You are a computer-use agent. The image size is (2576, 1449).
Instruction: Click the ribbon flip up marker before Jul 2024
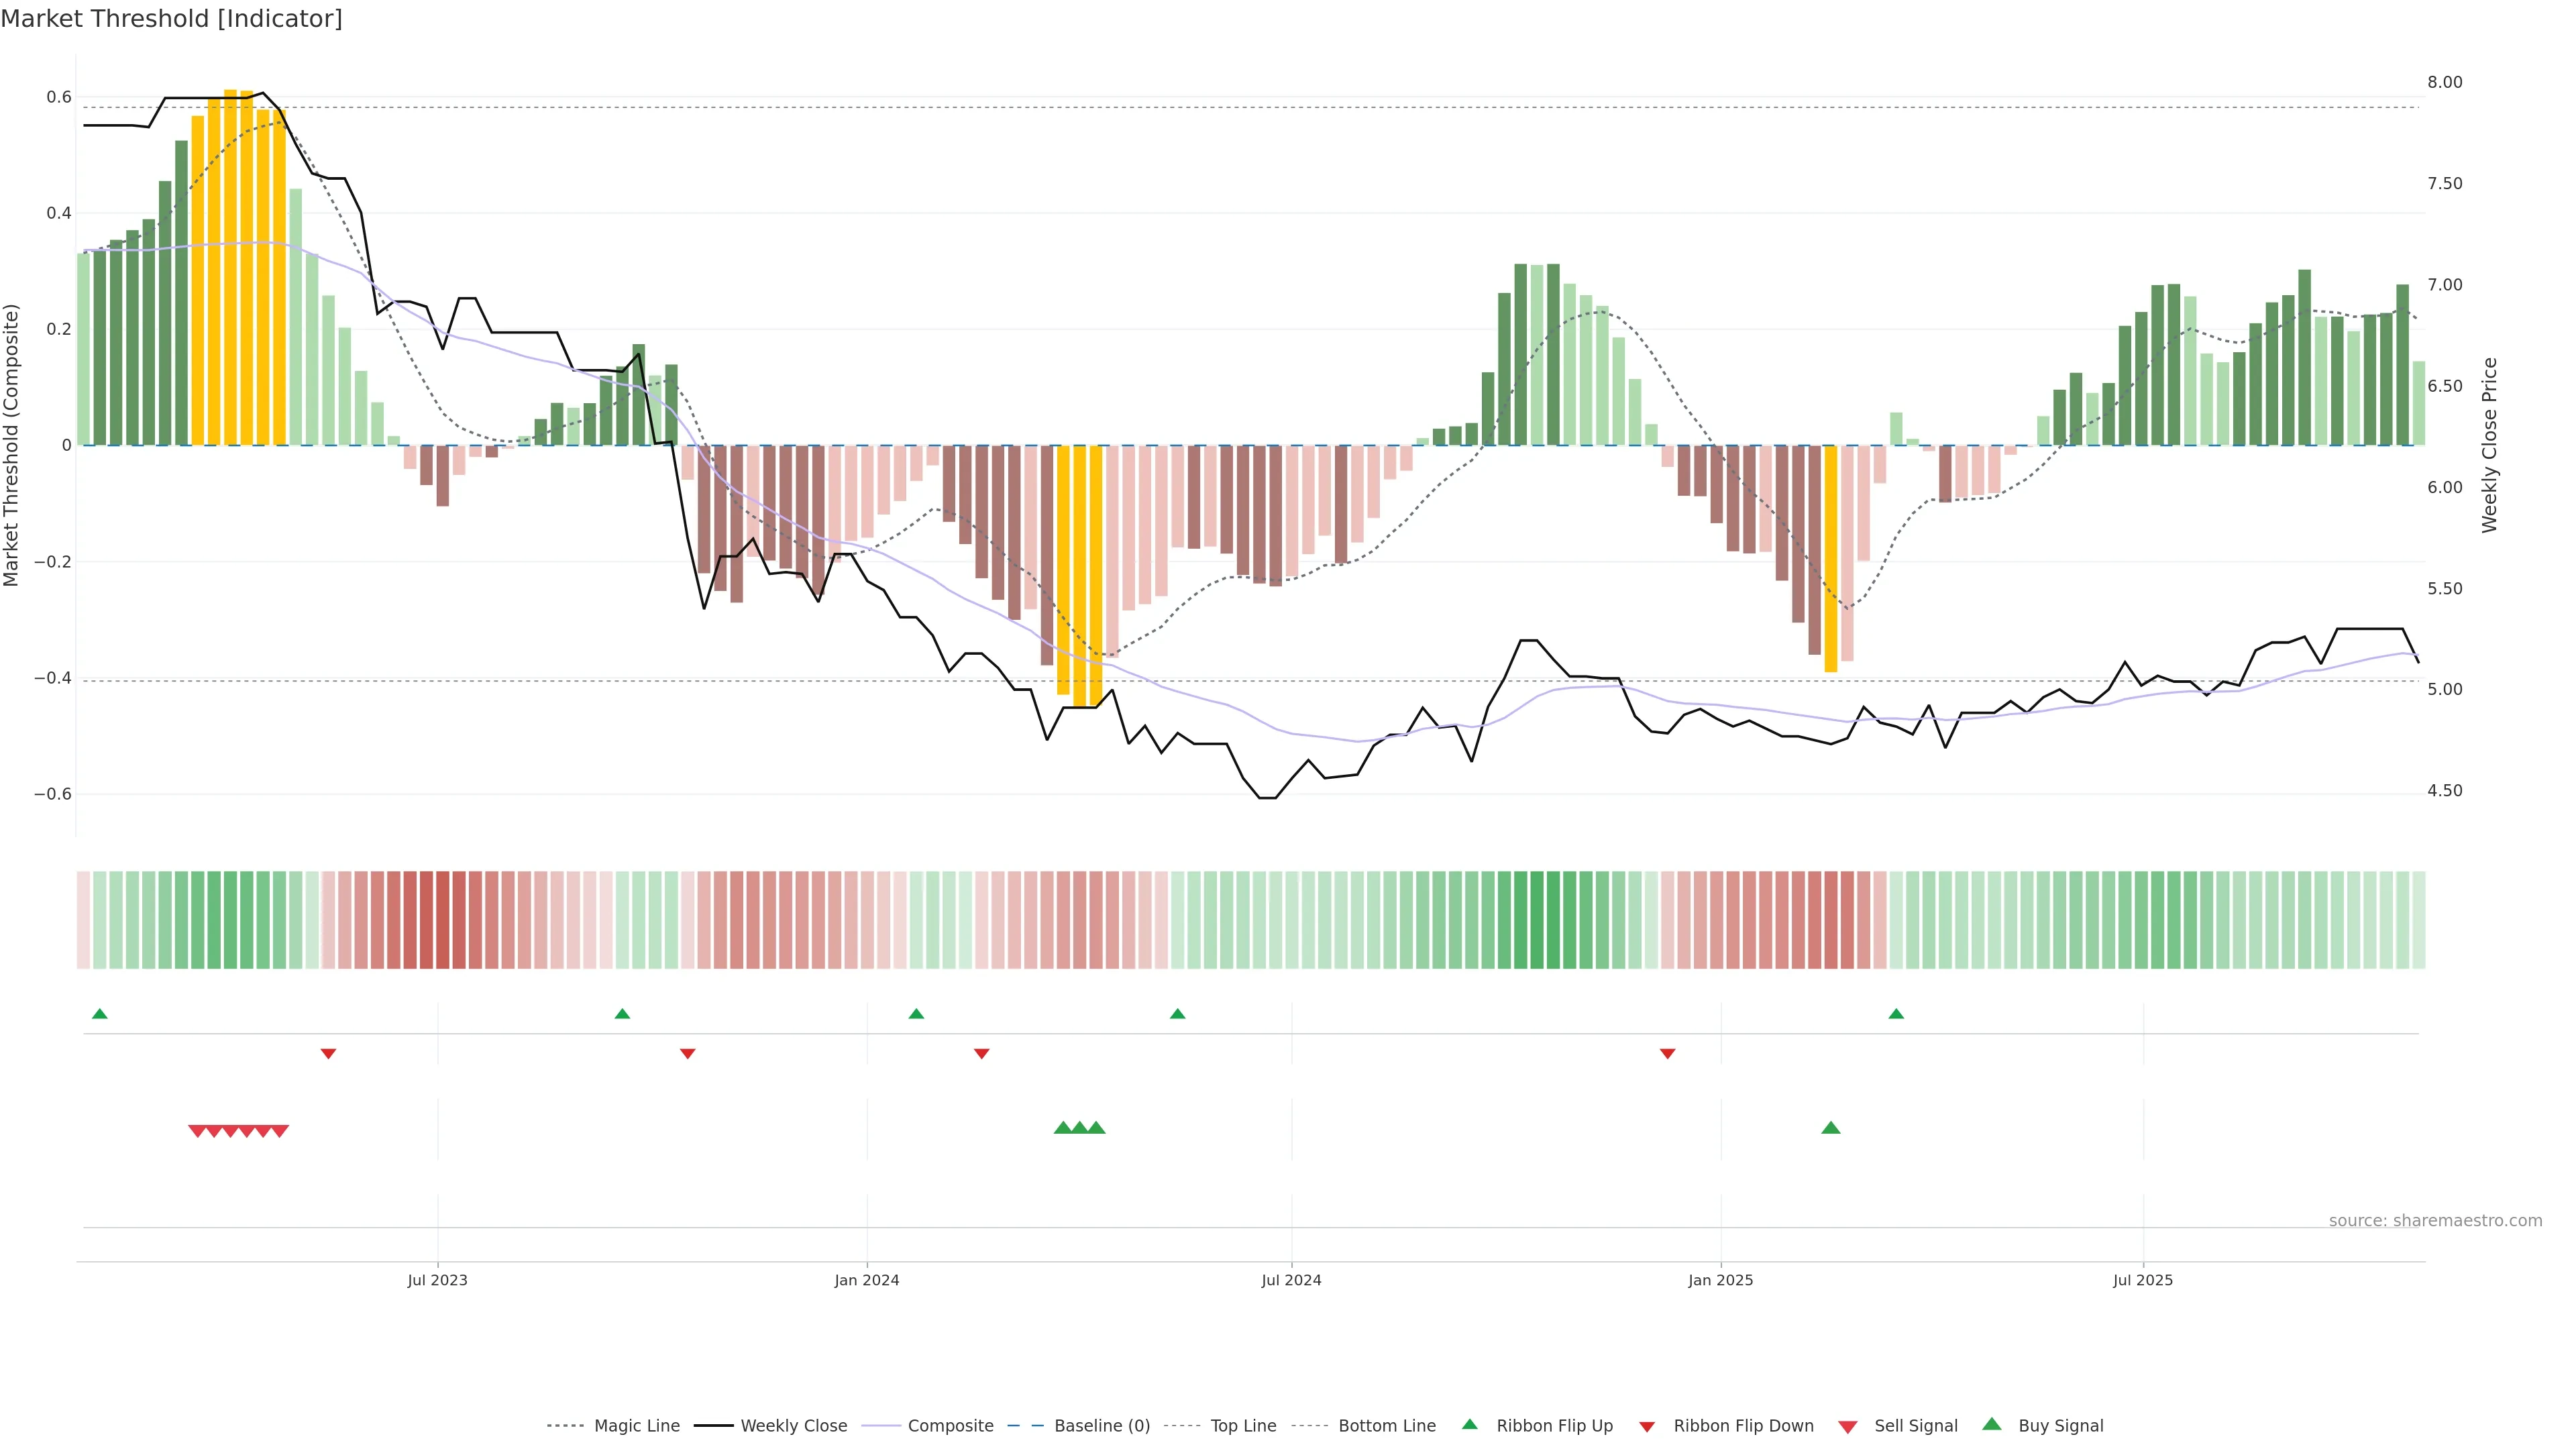1177,1014
